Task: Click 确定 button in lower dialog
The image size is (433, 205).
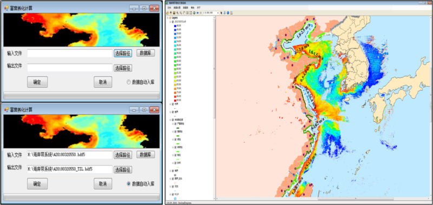Action: coord(37,184)
